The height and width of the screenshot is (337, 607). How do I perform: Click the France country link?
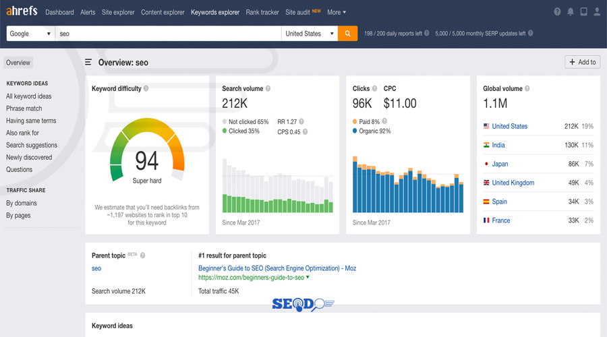pos(501,220)
